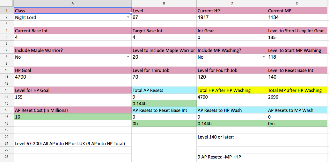Select row 1 header

coord(7,10)
